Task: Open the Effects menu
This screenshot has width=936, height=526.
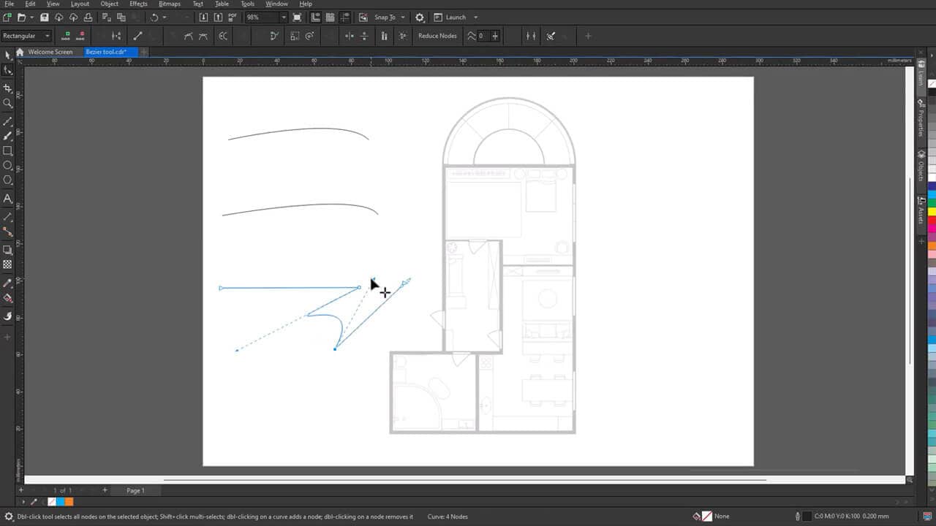Action: tap(138, 4)
